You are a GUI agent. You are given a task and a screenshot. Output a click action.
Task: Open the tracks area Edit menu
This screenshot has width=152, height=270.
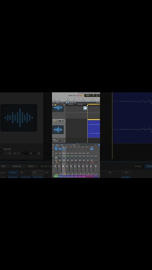(x=53, y=103)
